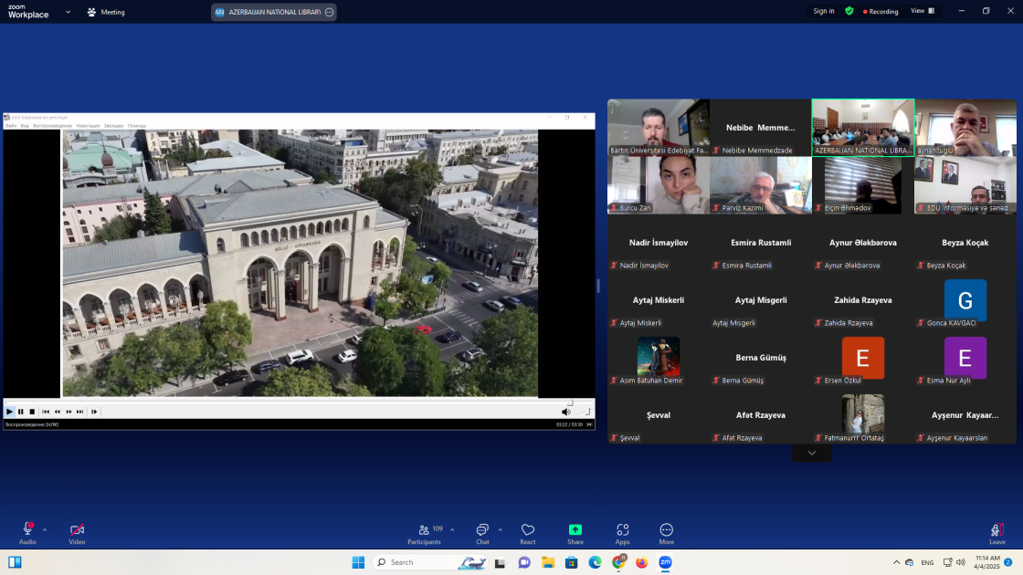Select Gonca KAVGACI participant tile
Image resolution: width=1023 pixels, height=575 pixels.
click(x=965, y=300)
